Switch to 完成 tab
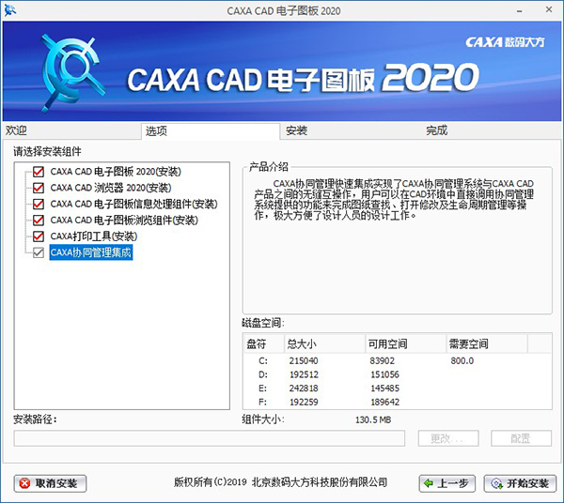 [491, 130]
